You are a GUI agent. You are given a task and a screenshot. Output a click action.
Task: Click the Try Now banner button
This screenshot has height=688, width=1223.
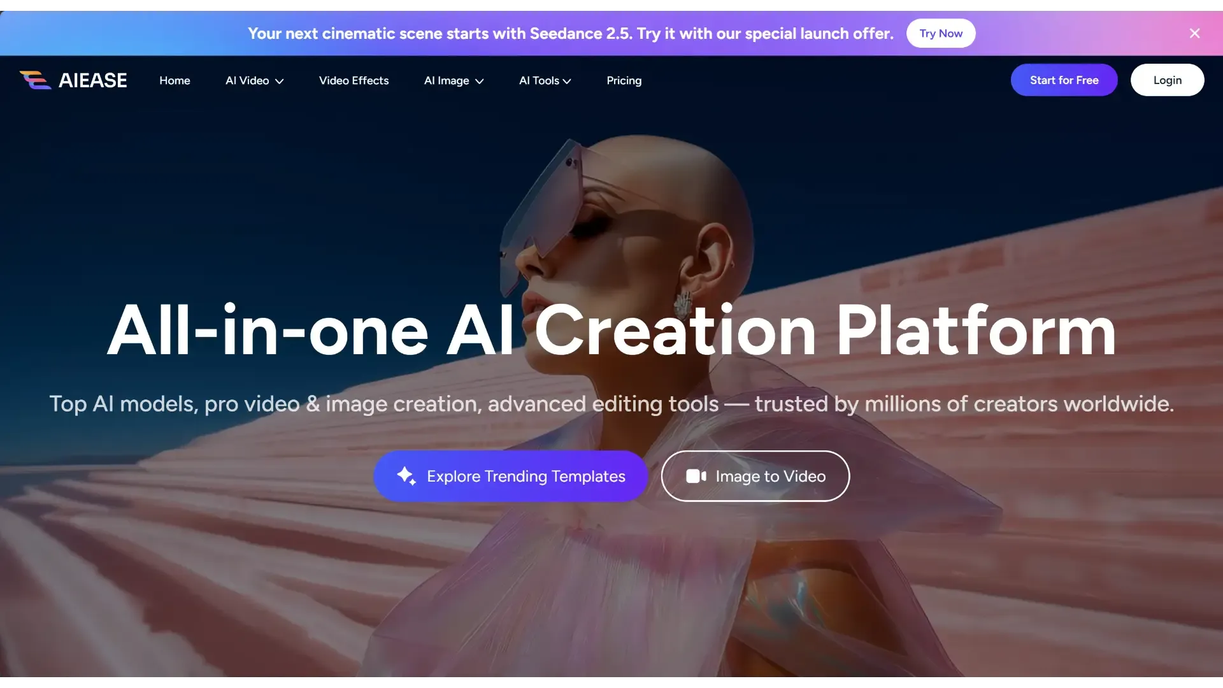click(940, 33)
